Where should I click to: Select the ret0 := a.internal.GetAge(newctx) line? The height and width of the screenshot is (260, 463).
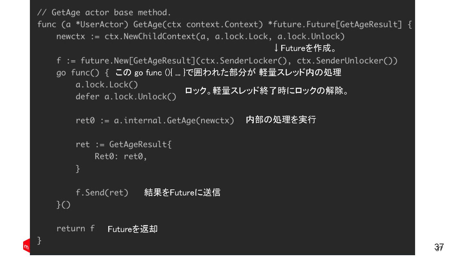coord(155,121)
